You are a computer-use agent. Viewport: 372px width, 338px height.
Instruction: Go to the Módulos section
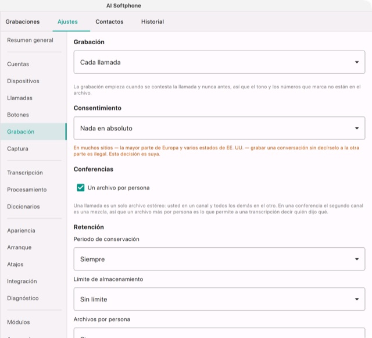point(19,322)
